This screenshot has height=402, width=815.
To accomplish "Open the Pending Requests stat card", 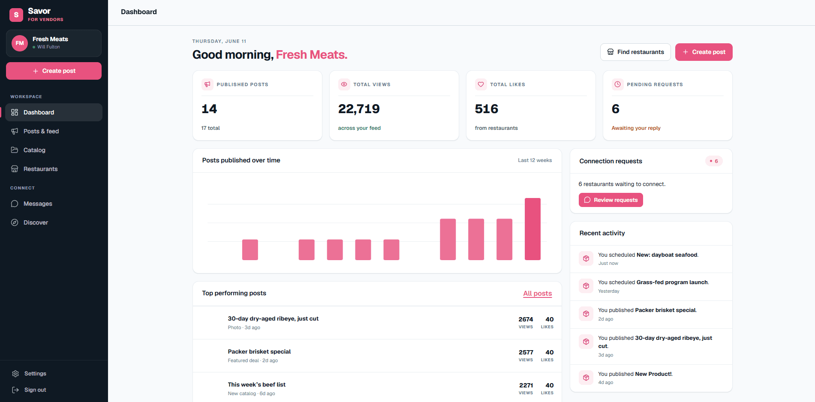I will click(668, 105).
